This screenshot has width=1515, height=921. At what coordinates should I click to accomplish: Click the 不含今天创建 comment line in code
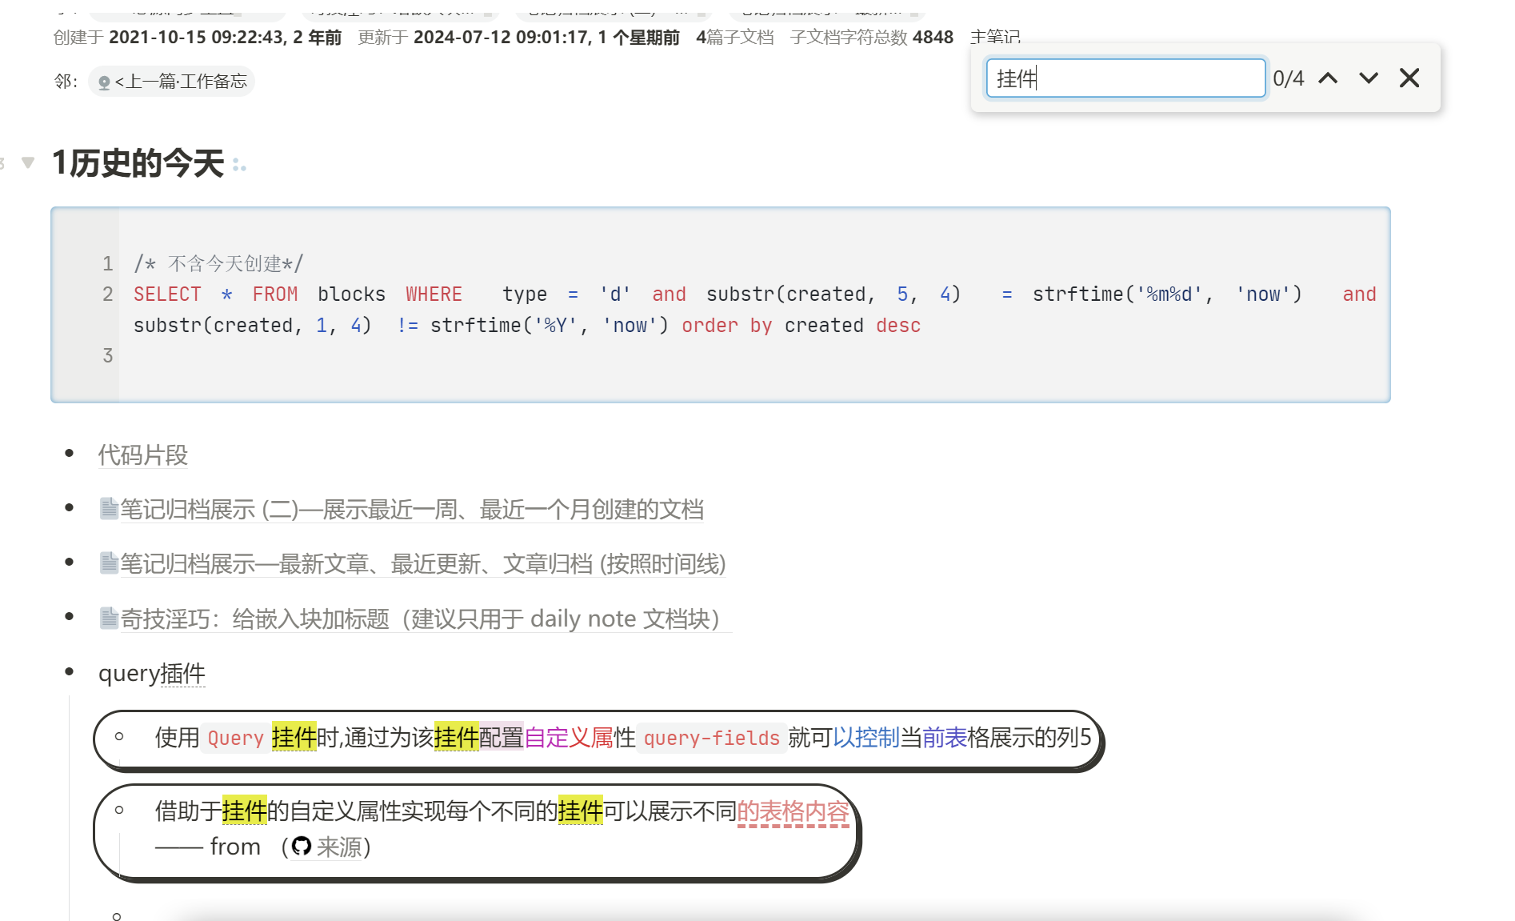coord(218,263)
